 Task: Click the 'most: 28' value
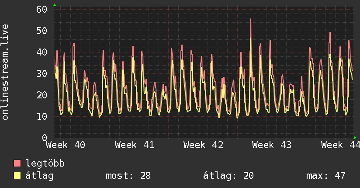tap(128, 176)
